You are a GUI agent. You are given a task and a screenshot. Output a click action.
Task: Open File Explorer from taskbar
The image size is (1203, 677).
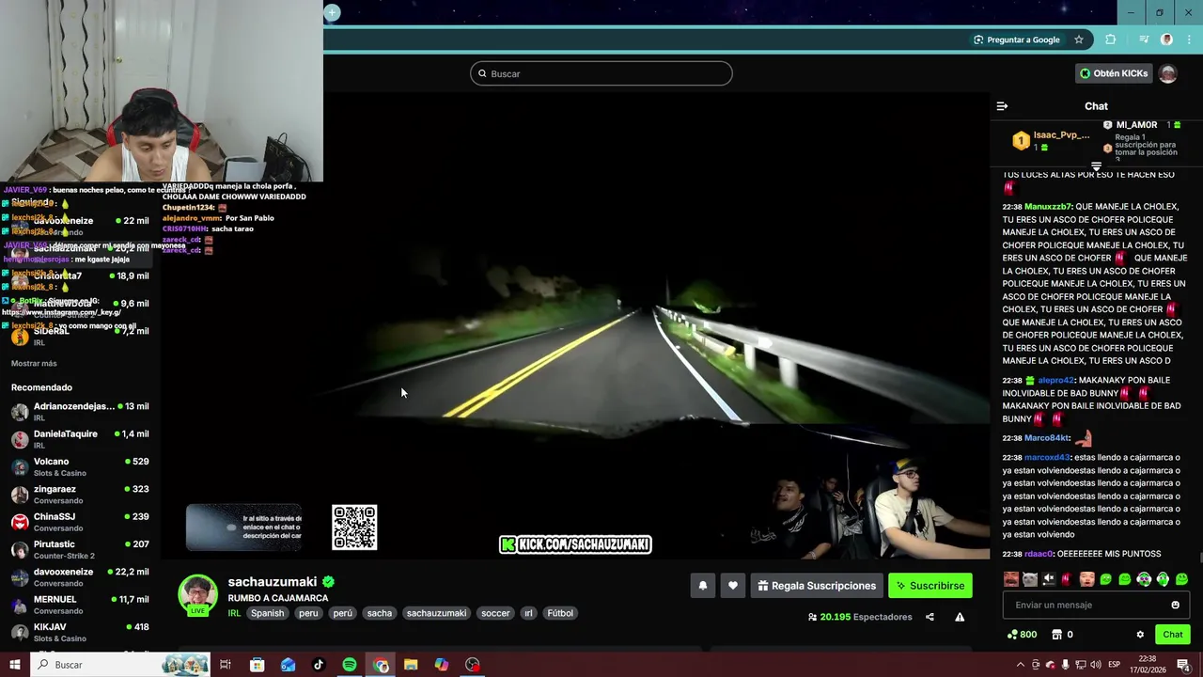coord(411,665)
